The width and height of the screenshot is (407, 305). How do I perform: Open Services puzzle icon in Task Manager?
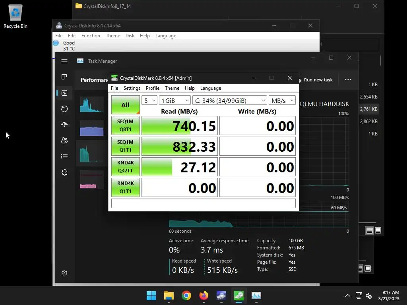(x=64, y=172)
